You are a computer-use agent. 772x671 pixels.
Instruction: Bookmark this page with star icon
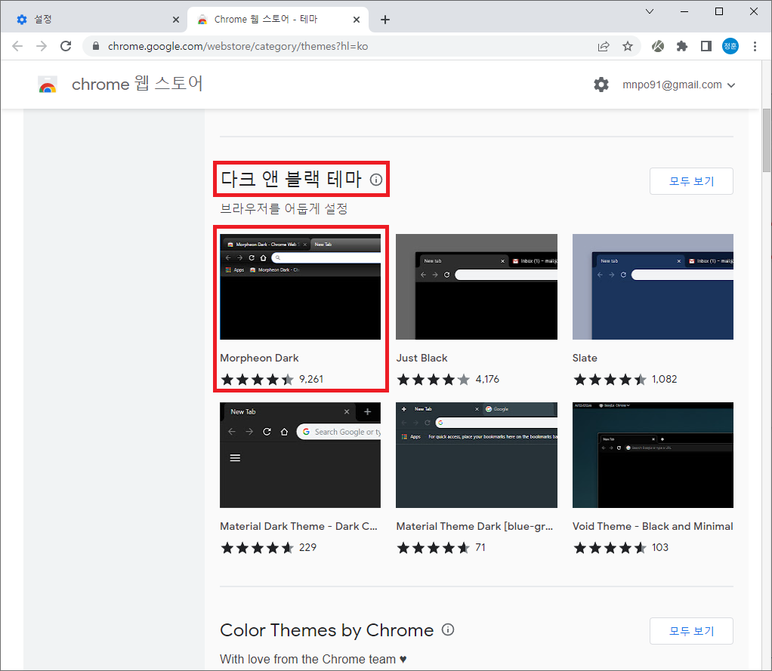click(628, 46)
